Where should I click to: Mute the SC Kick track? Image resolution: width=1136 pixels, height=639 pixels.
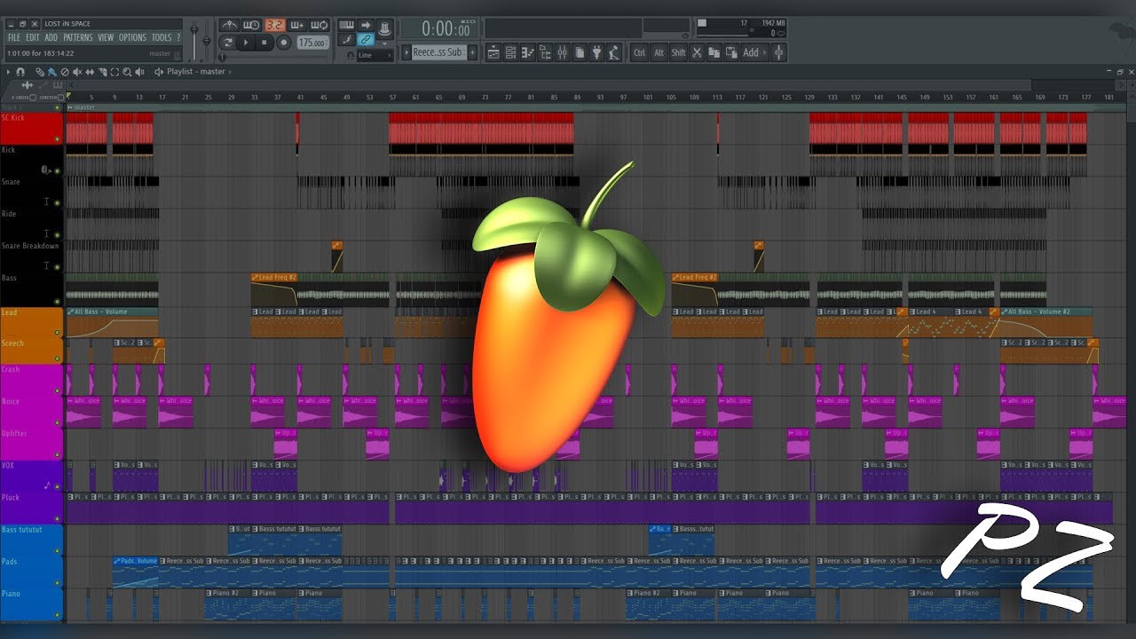58,139
